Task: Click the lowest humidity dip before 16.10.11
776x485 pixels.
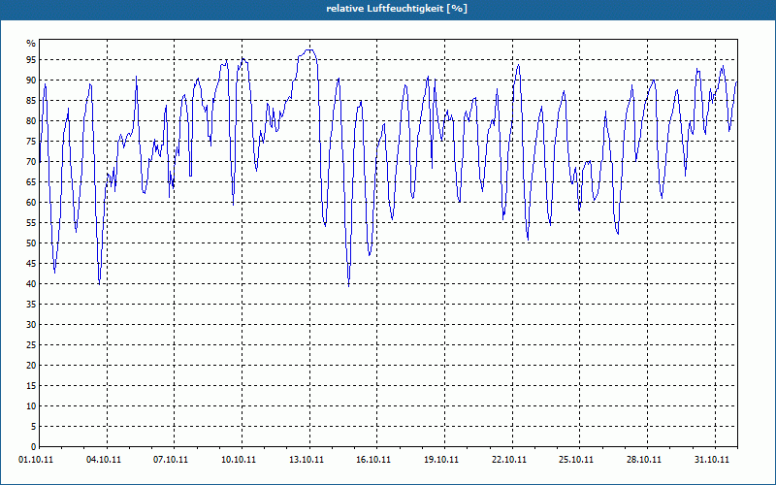Action: tap(349, 285)
